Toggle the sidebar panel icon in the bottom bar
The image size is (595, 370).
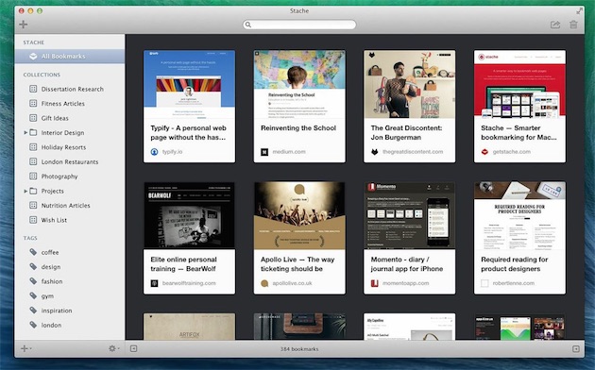click(133, 348)
